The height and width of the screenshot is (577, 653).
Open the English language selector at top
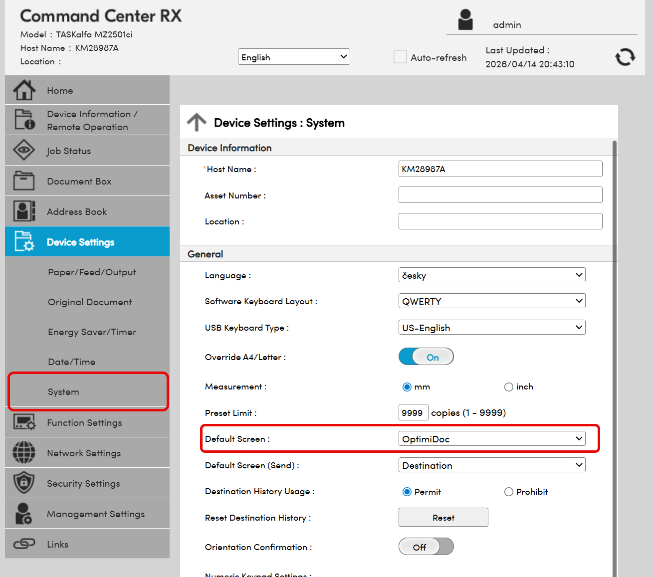293,57
